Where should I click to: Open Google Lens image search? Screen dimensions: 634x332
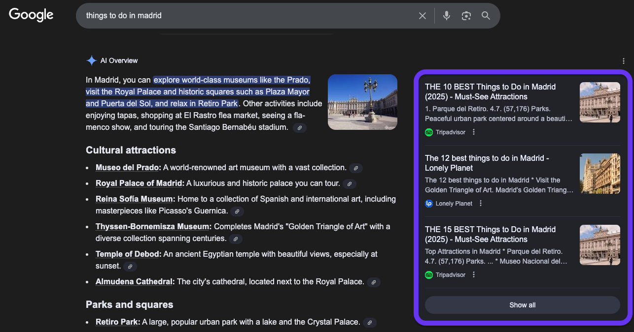click(466, 16)
